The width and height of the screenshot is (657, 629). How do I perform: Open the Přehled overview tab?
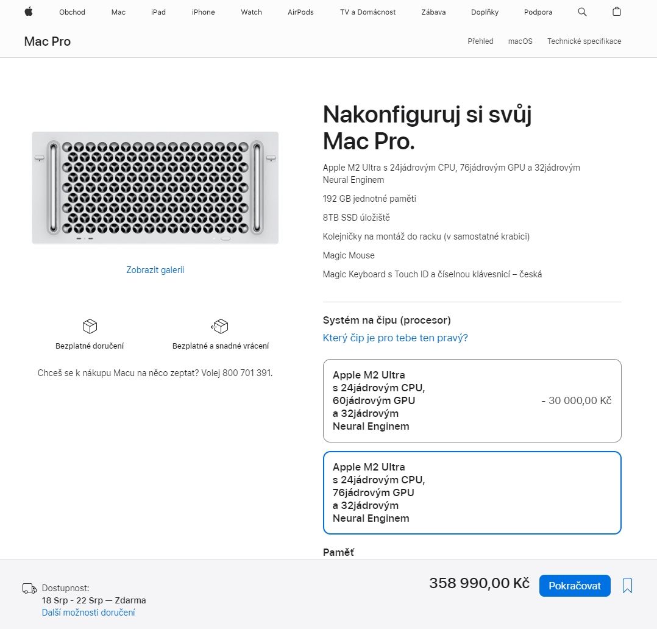click(480, 41)
